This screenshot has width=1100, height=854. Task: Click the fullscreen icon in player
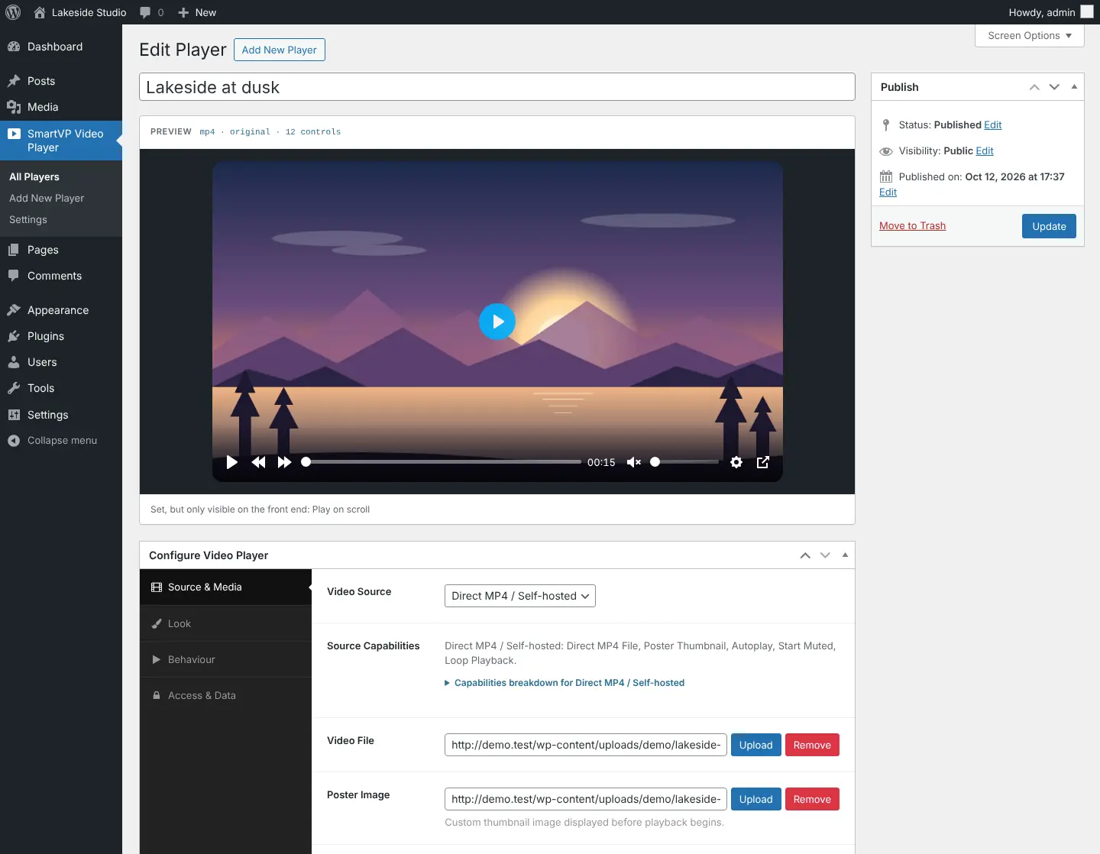point(762,462)
